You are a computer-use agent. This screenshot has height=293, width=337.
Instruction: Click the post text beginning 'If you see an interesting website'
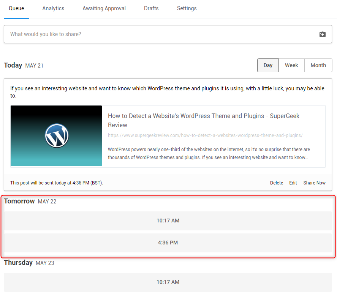pos(167,92)
